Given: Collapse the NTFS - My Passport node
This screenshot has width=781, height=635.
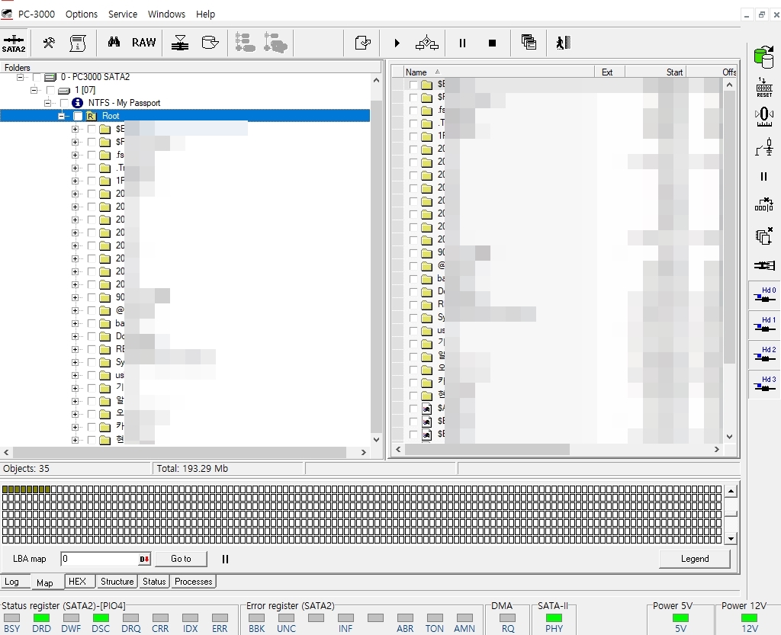Looking at the screenshot, I should coord(48,103).
